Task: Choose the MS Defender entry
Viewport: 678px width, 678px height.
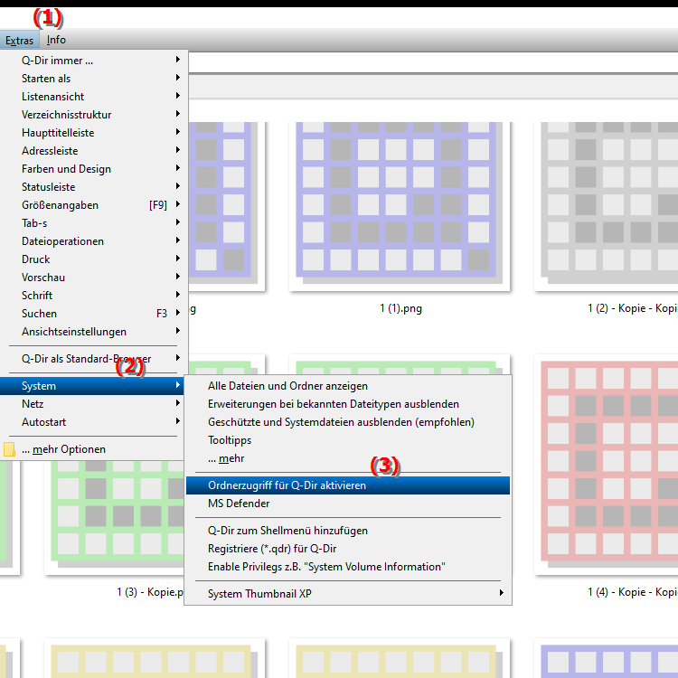Action: 239,504
